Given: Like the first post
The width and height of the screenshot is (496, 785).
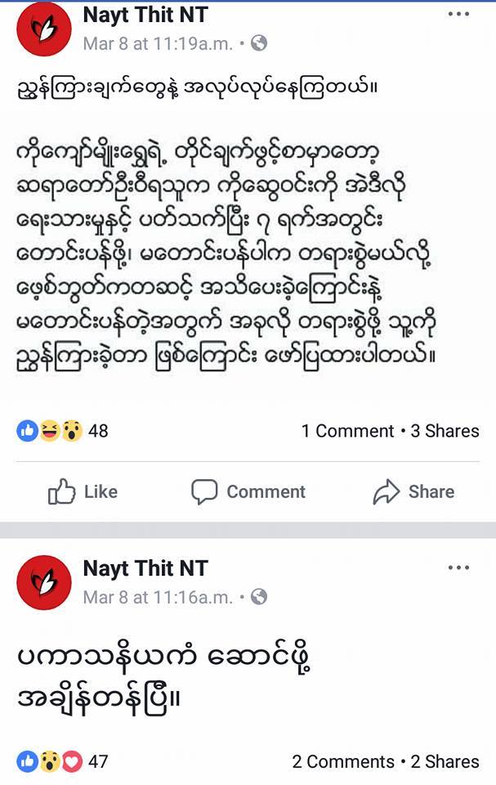Looking at the screenshot, I should (x=83, y=491).
